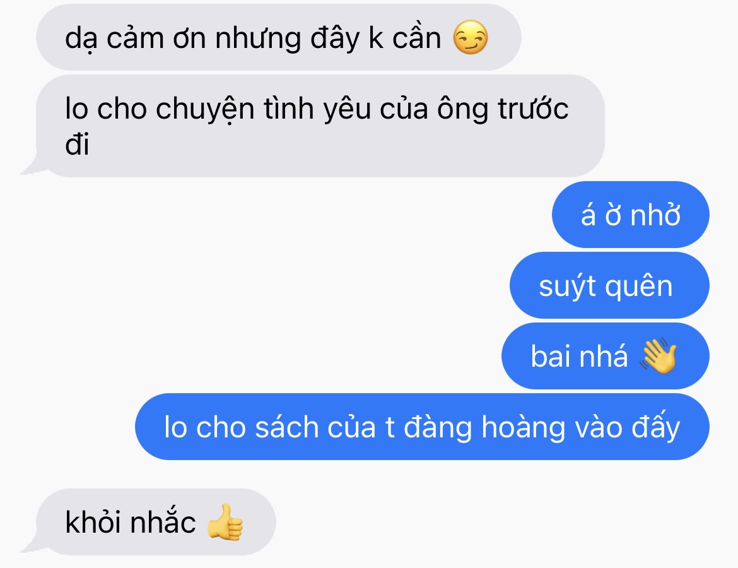Tap the waving hand emoji
Image resolution: width=738 pixels, height=568 pixels.
click(659, 356)
